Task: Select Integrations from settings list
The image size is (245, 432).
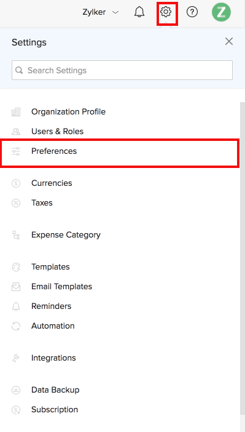Action: tap(53, 358)
